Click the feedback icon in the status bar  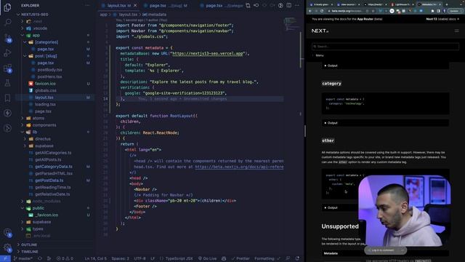click(x=288, y=259)
